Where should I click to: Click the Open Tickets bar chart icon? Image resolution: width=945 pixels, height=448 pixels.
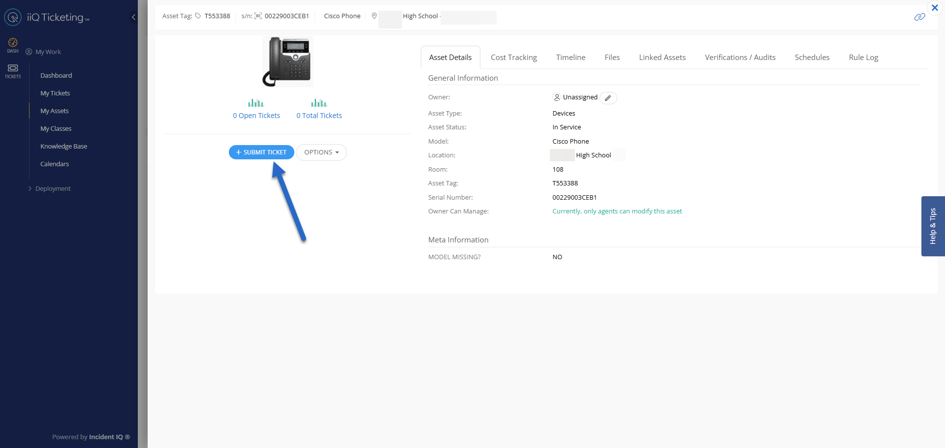point(256,103)
